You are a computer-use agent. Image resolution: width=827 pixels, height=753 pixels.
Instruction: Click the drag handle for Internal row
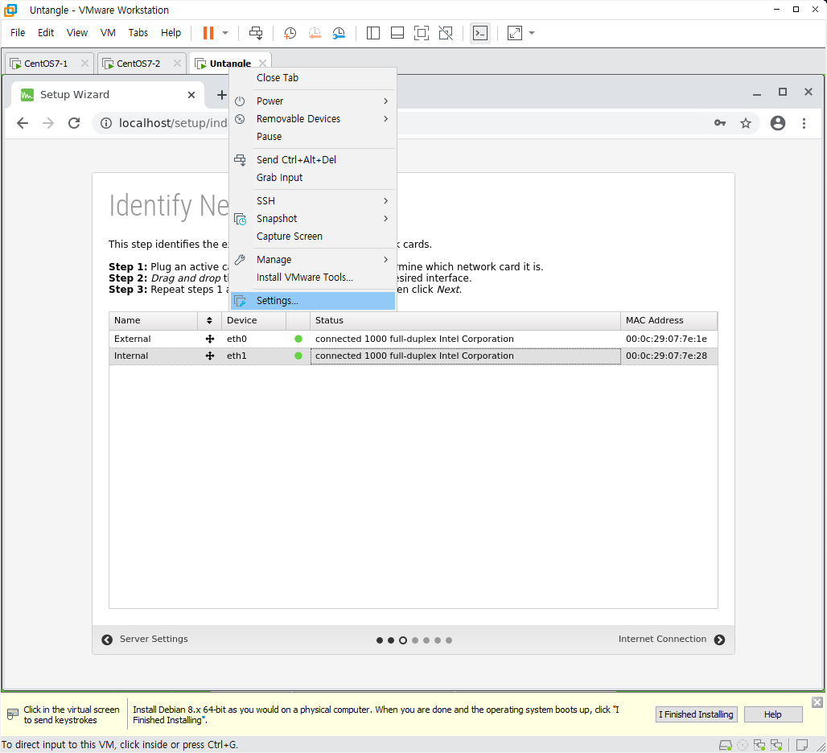pyautogui.click(x=210, y=356)
